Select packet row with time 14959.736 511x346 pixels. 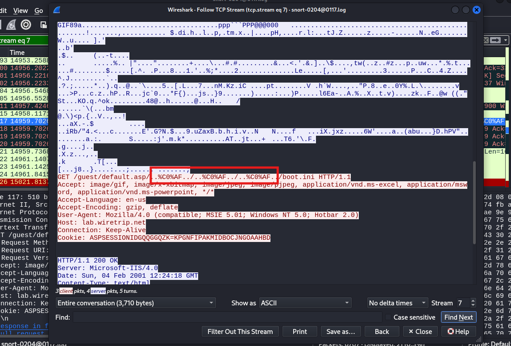click(24, 151)
